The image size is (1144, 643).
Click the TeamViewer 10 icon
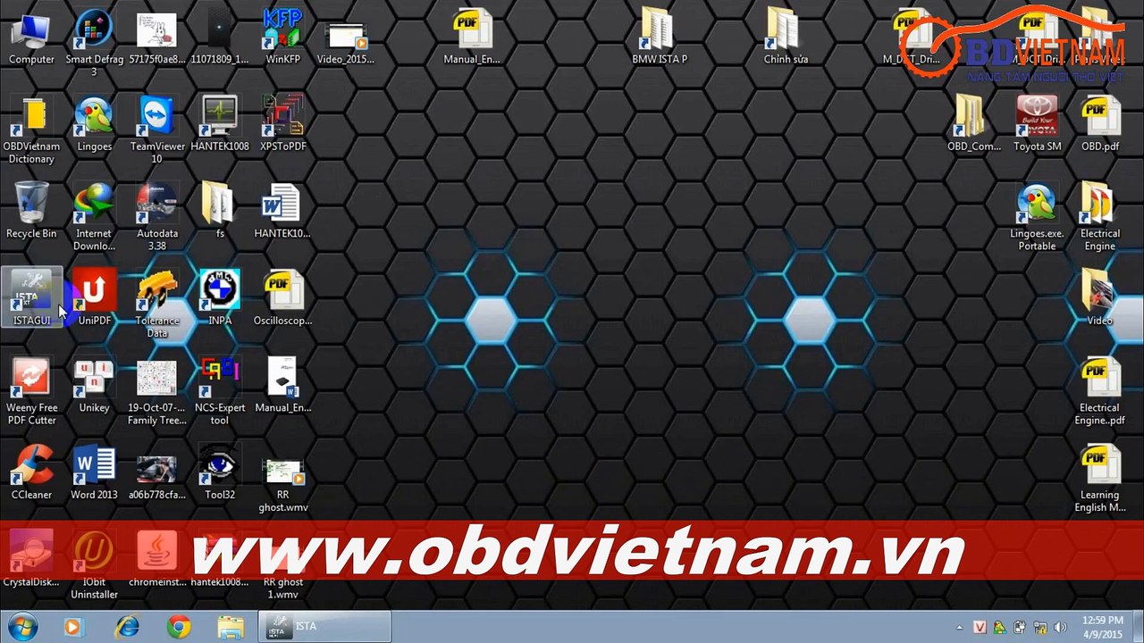coord(157,129)
